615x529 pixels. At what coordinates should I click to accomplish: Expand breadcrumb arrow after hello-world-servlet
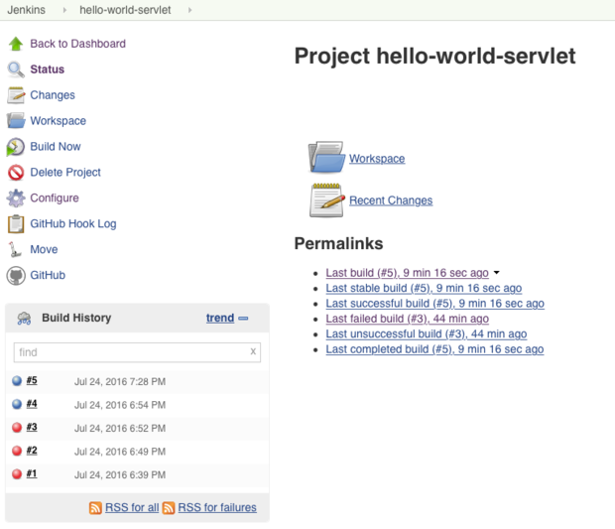point(189,10)
